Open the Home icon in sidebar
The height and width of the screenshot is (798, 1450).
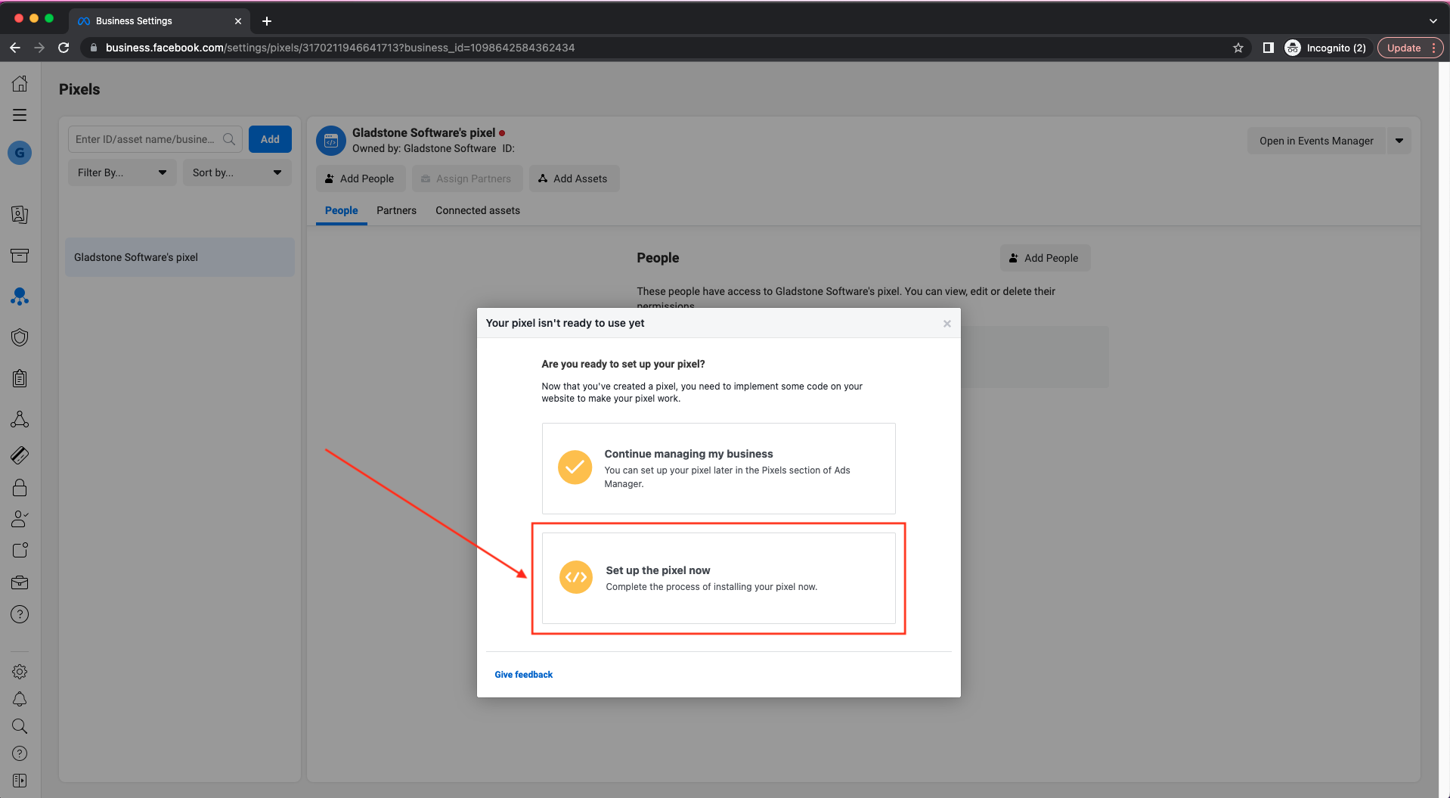(x=20, y=83)
